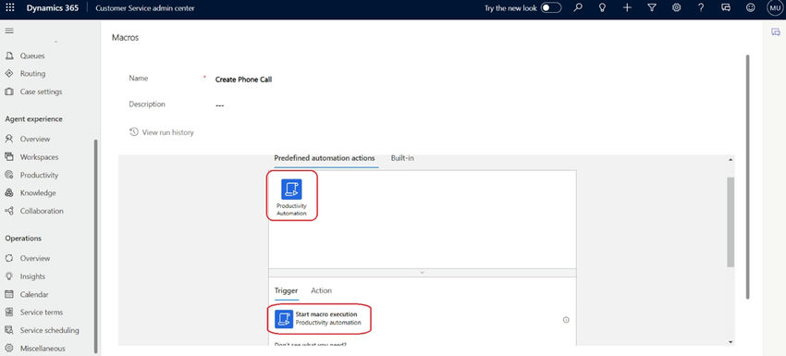This screenshot has width=786, height=356.
Task: Select Predefined automation actions tab
Action: click(x=325, y=158)
